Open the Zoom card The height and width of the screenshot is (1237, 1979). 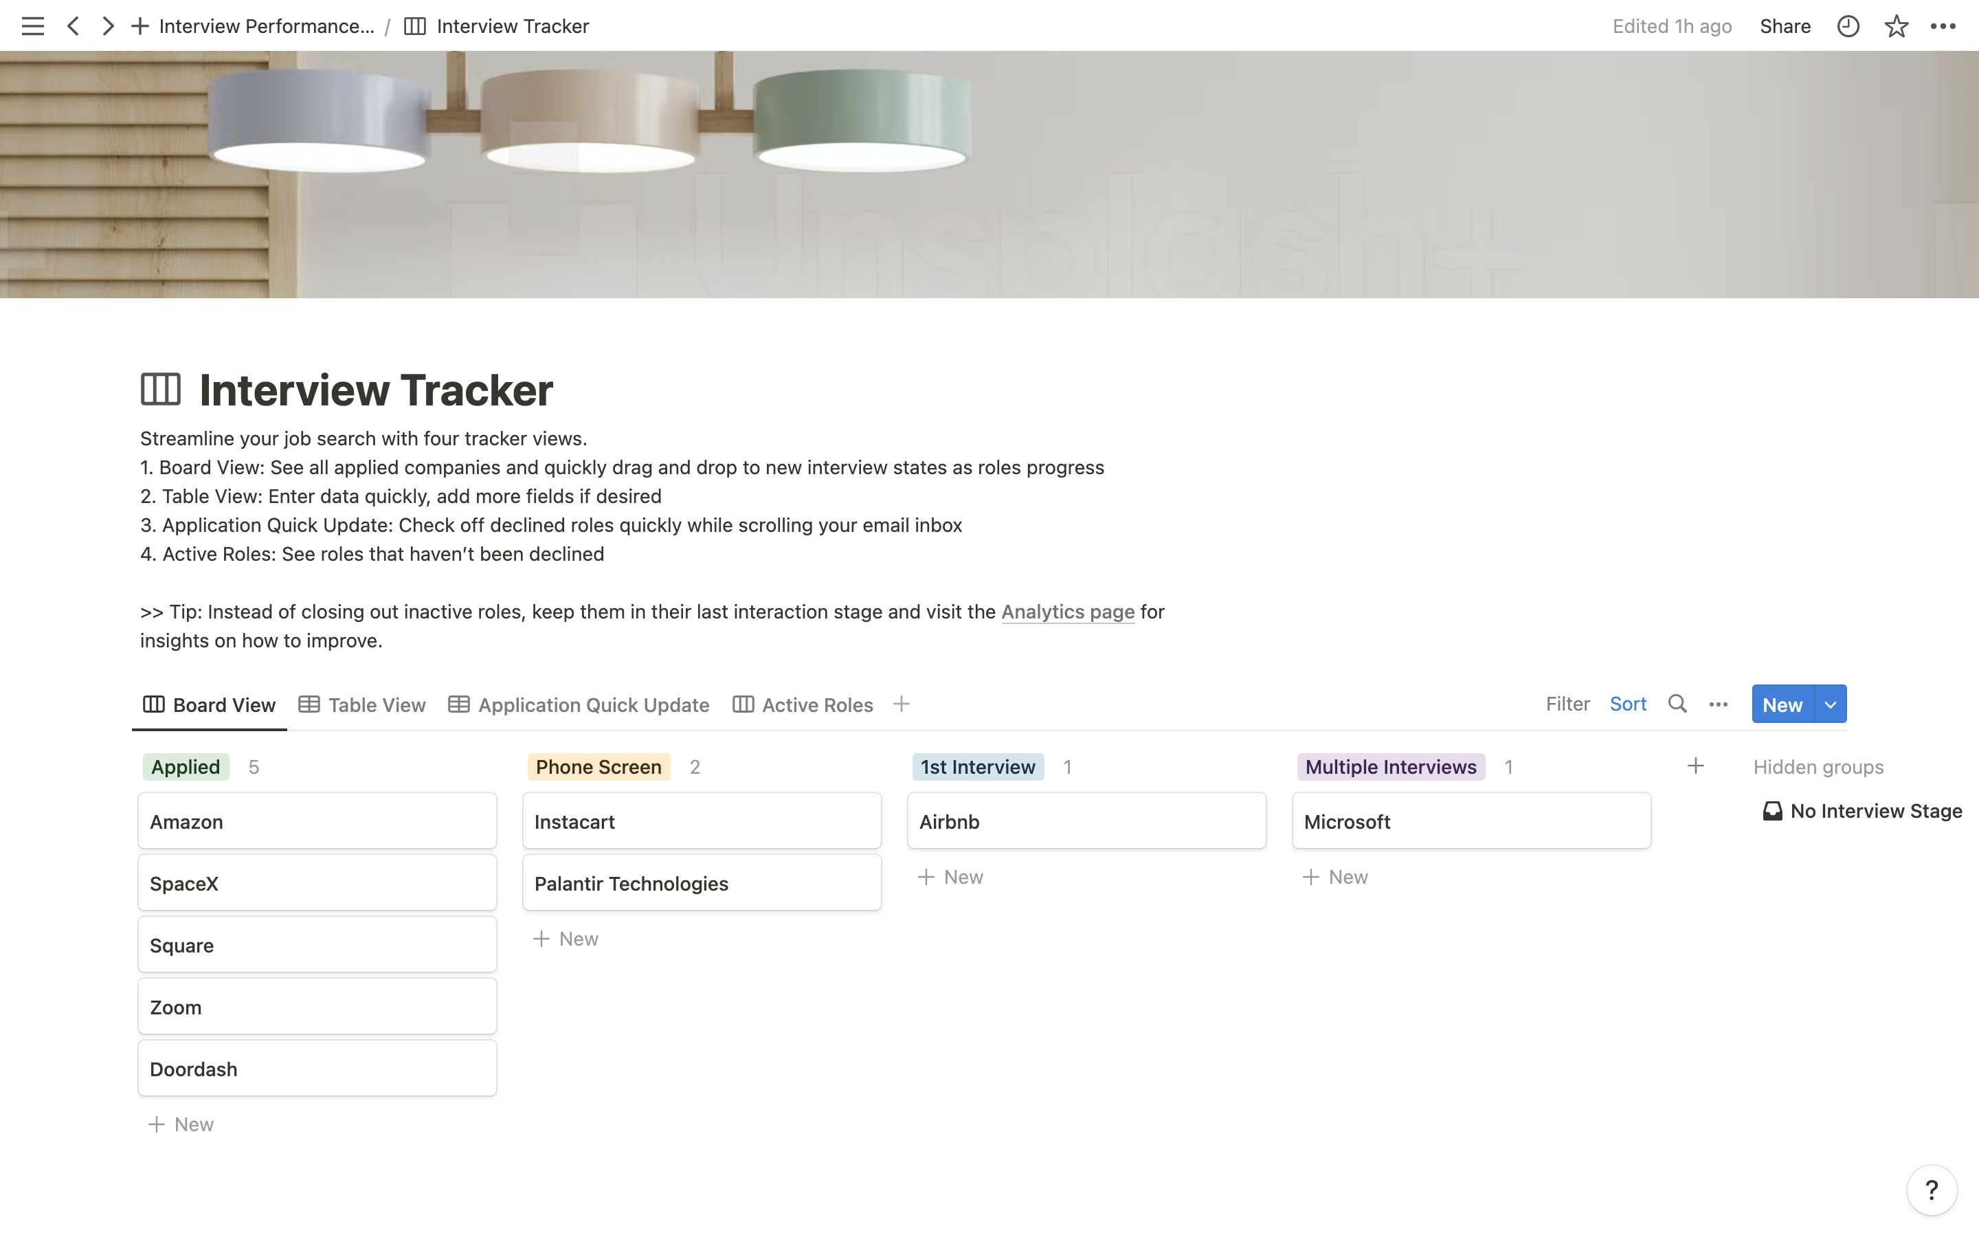click(317, 1006)
